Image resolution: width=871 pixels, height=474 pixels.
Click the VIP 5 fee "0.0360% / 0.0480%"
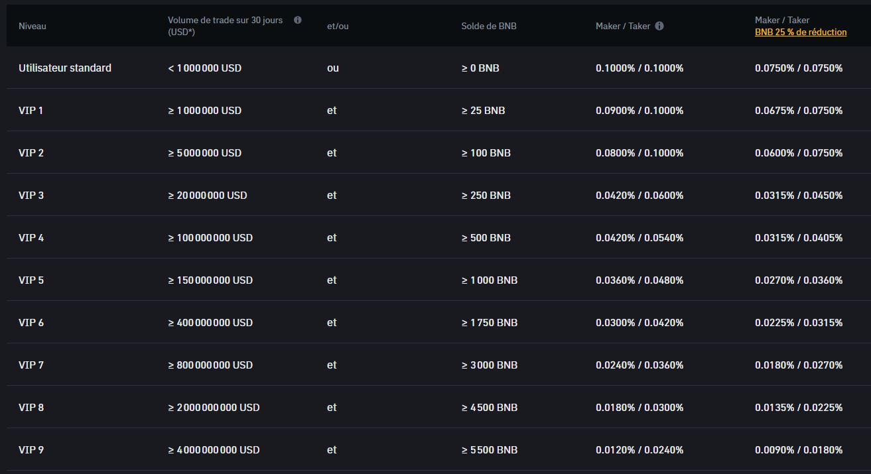639,280
